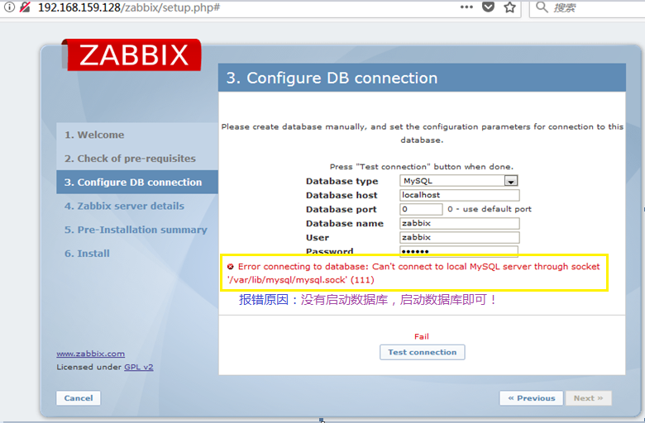Click the search magnifier icon
Screen dimensions: 645x423
click(542, 7)
